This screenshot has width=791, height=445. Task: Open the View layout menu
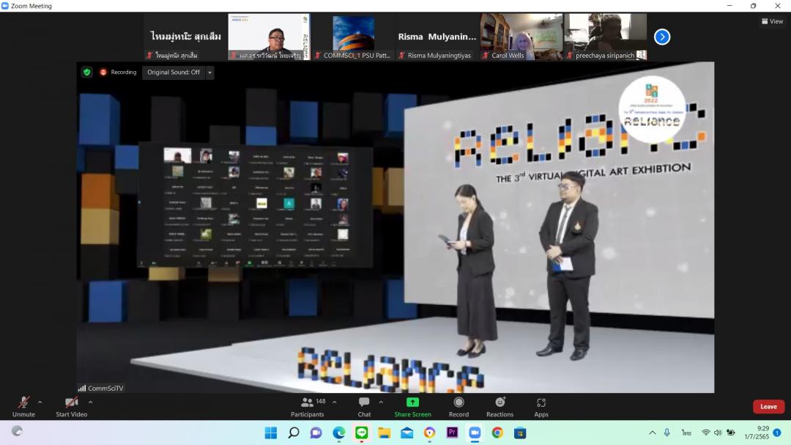point(772,21)
